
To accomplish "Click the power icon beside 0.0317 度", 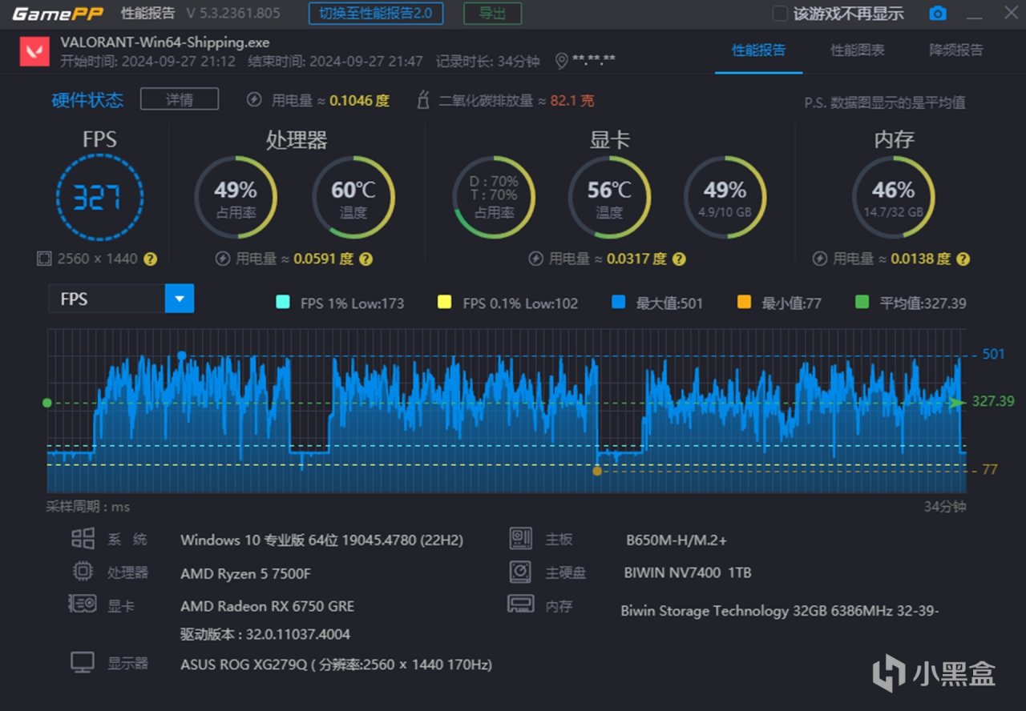I will point(536,259).
